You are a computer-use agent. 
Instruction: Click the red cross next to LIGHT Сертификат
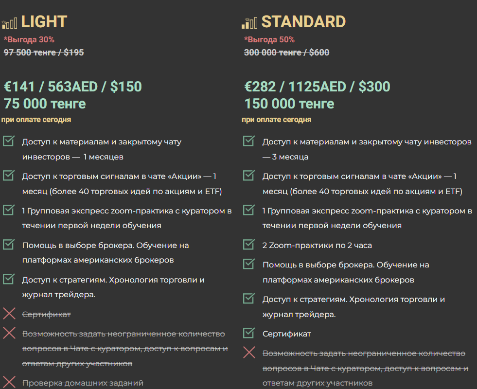coord(9,314)
